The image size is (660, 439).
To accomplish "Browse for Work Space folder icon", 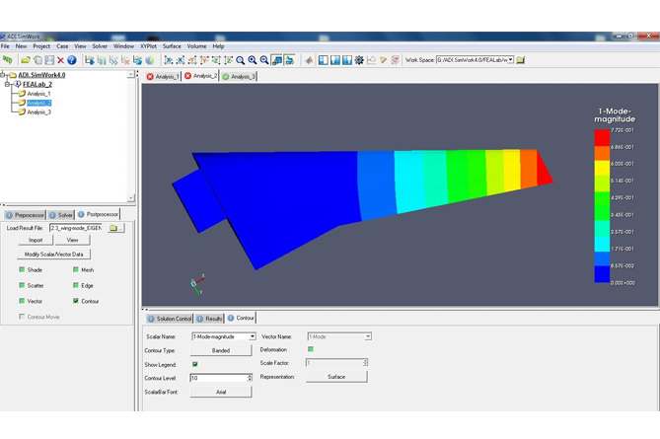I will coord(521,60).
